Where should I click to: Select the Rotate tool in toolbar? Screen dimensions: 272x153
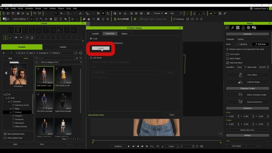[x=68, y=13]
